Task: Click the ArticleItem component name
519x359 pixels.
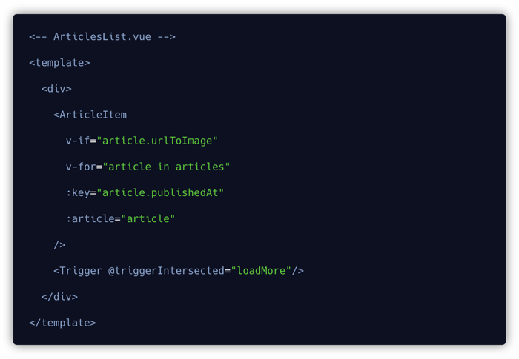Action: point(93,115)
